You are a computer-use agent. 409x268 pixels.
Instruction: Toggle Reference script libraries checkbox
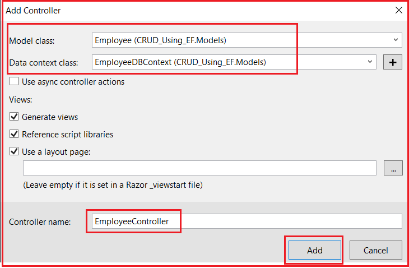tap(14, 134)
